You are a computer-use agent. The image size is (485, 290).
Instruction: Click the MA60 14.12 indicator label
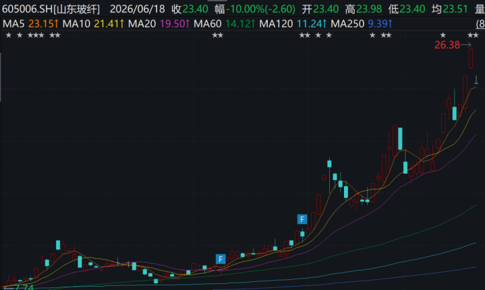tap(225, 24)
